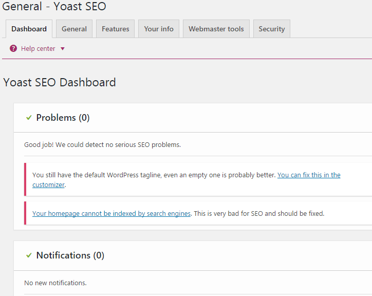The height and width of the screenshot is (296, 372).
Task: Click the green checkmark beside Problems
Action: [29, 118]
